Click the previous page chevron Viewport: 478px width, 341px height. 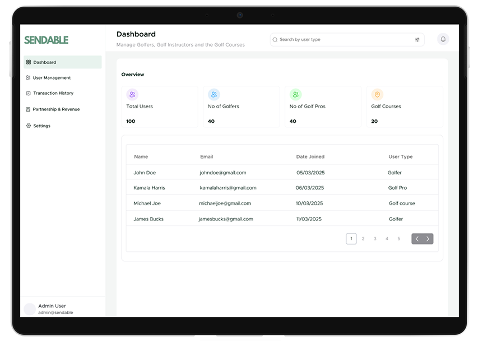tap(417, 238)
